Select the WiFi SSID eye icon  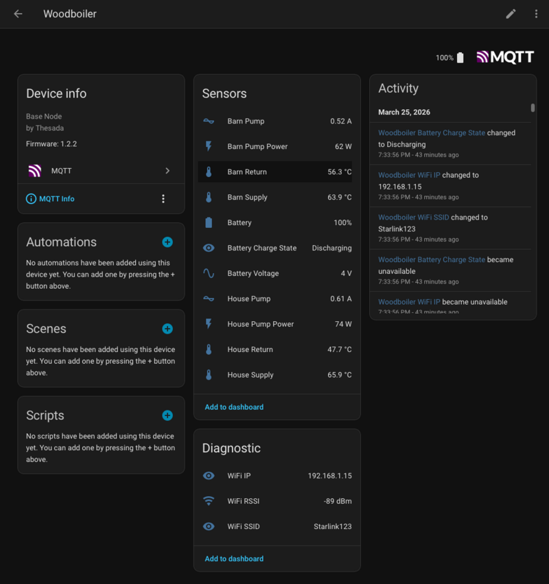(209, 526)
